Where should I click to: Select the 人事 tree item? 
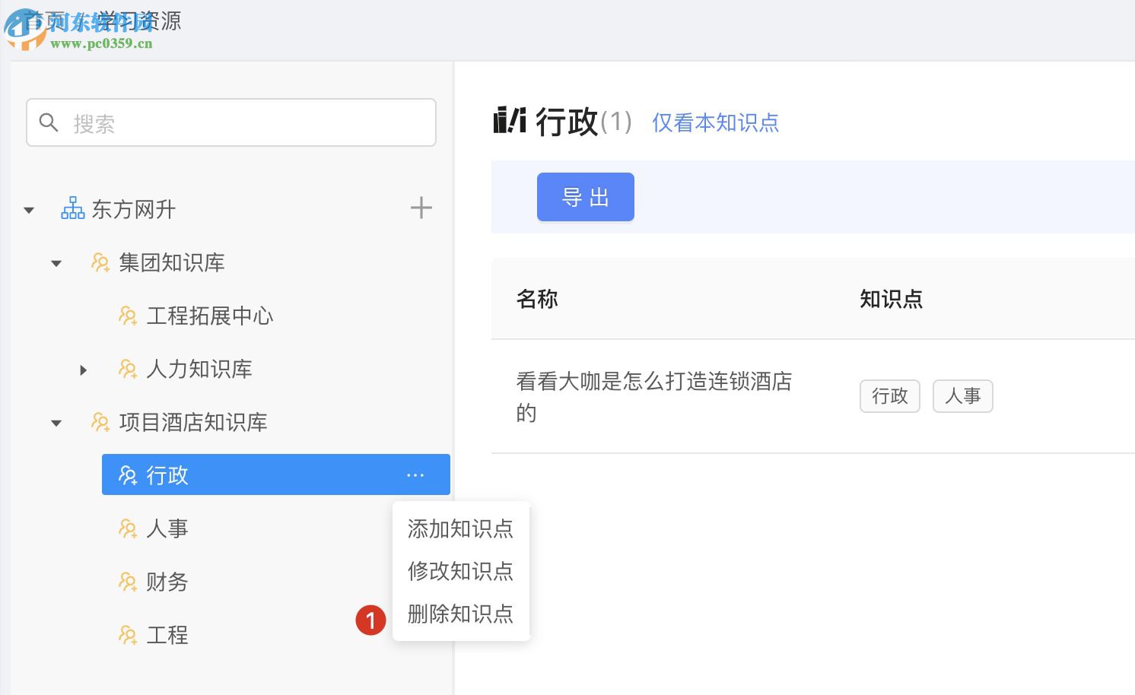(167, 528)
